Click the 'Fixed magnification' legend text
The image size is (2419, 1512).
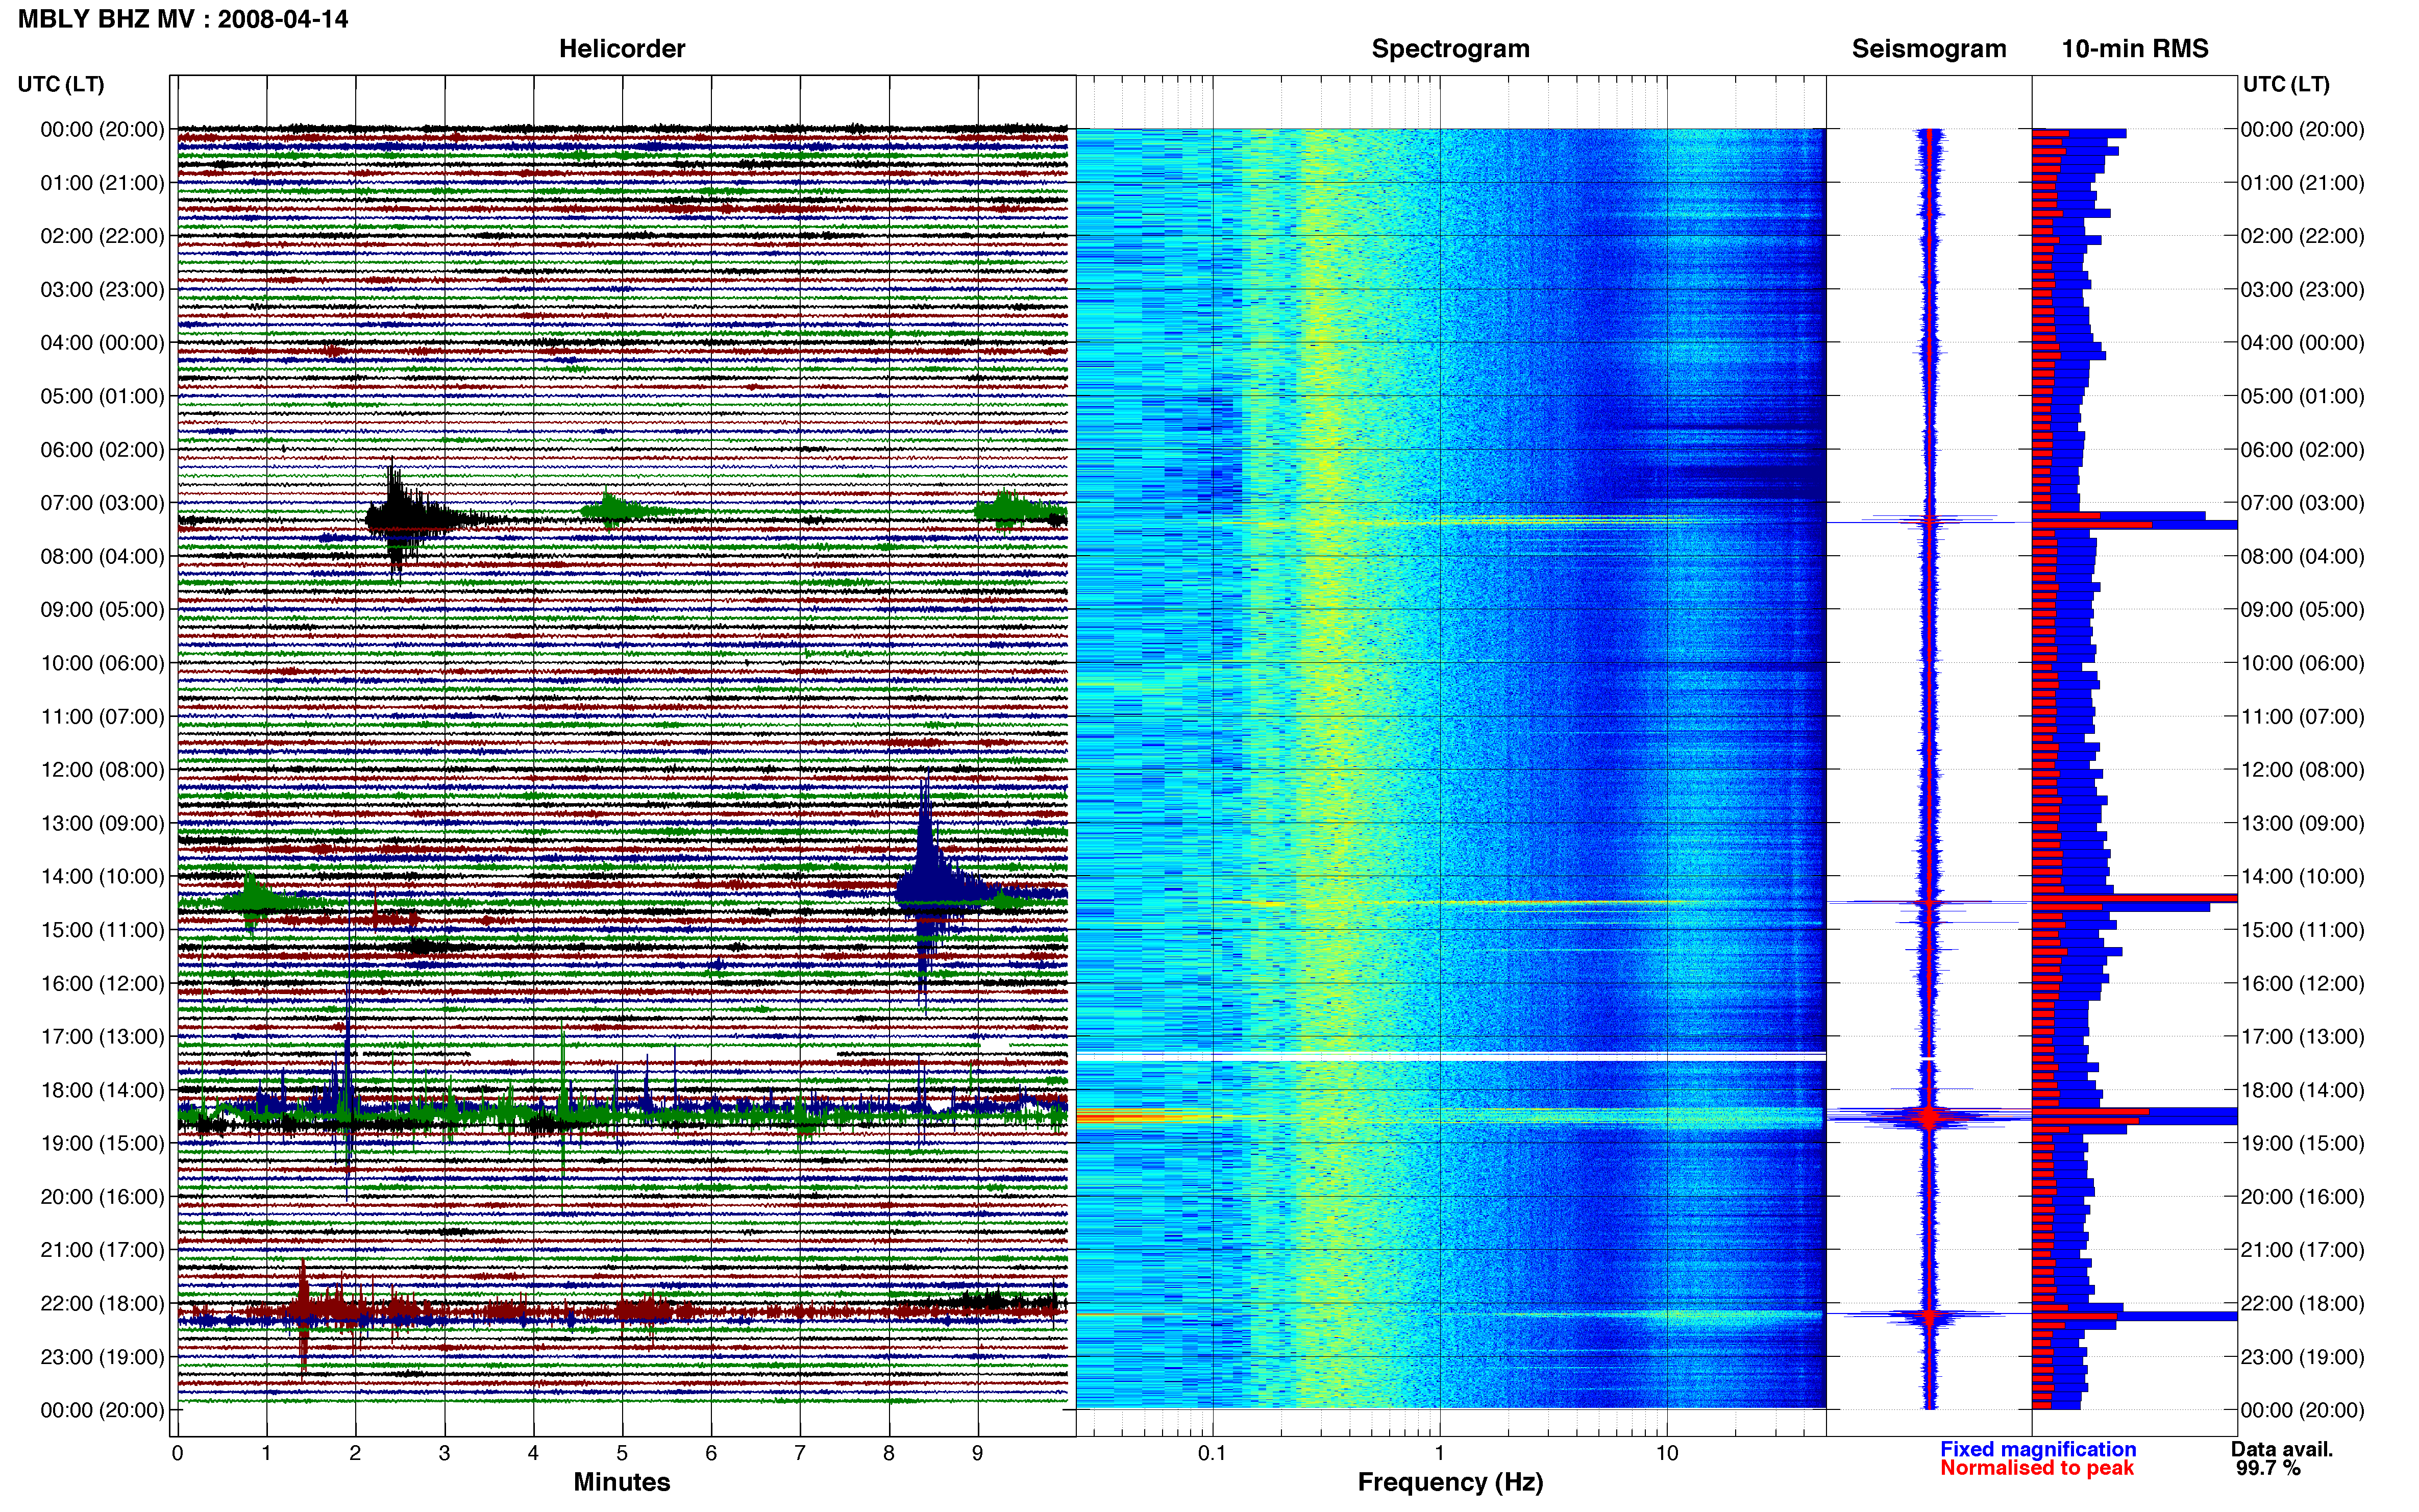(x=2038, y=1449)
